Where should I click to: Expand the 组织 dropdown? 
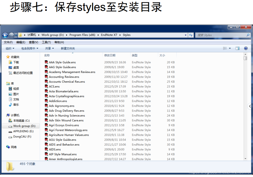pos(10,48)
